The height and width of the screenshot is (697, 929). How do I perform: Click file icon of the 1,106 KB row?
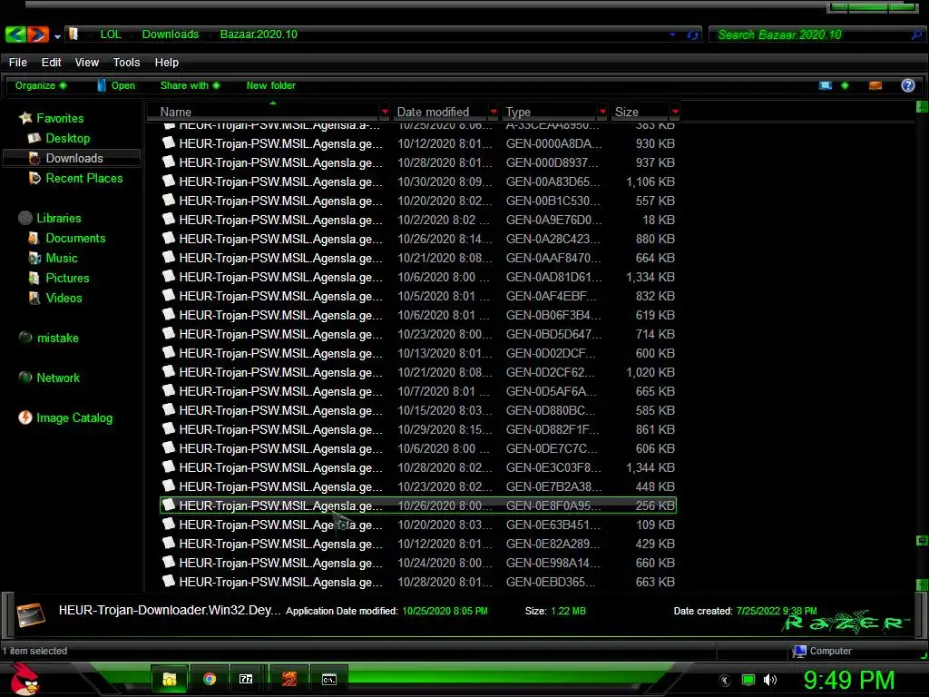point(169,181)
